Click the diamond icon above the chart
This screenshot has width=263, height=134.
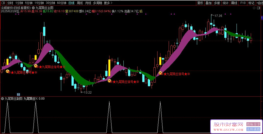point(254,8)
